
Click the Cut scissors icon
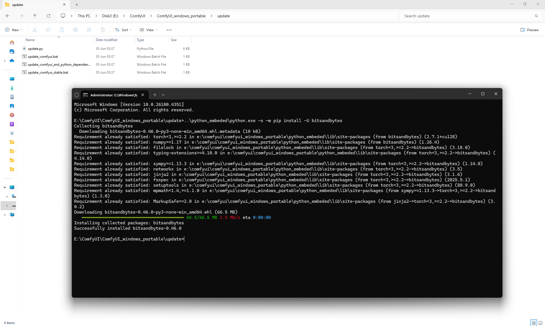[35, 30]
